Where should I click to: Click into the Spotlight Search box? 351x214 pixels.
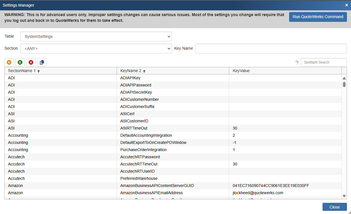(x=324, y=62)
